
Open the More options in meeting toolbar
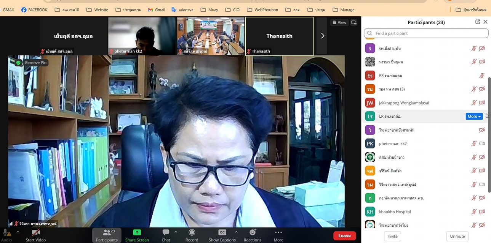click(278, 235)
